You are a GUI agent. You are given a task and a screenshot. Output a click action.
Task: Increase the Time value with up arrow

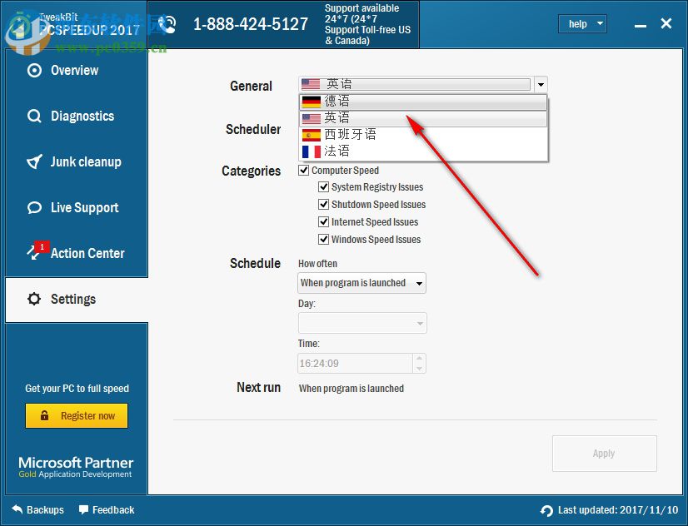tap(419, 358)
